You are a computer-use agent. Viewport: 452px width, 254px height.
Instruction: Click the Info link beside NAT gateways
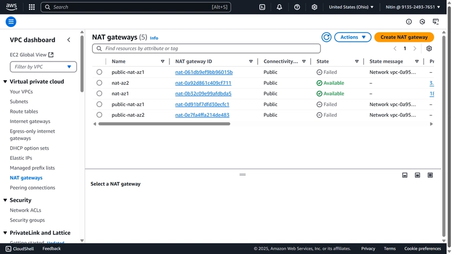click(154, 38)
